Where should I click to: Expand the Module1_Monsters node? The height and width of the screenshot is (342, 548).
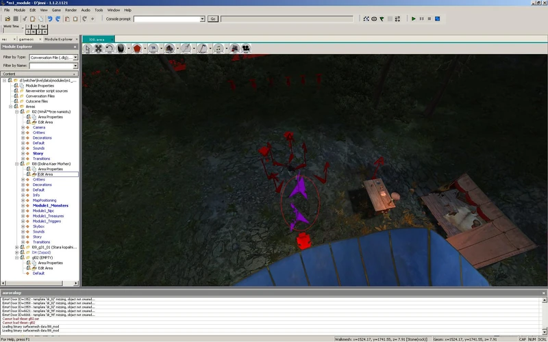coord(23,206)
